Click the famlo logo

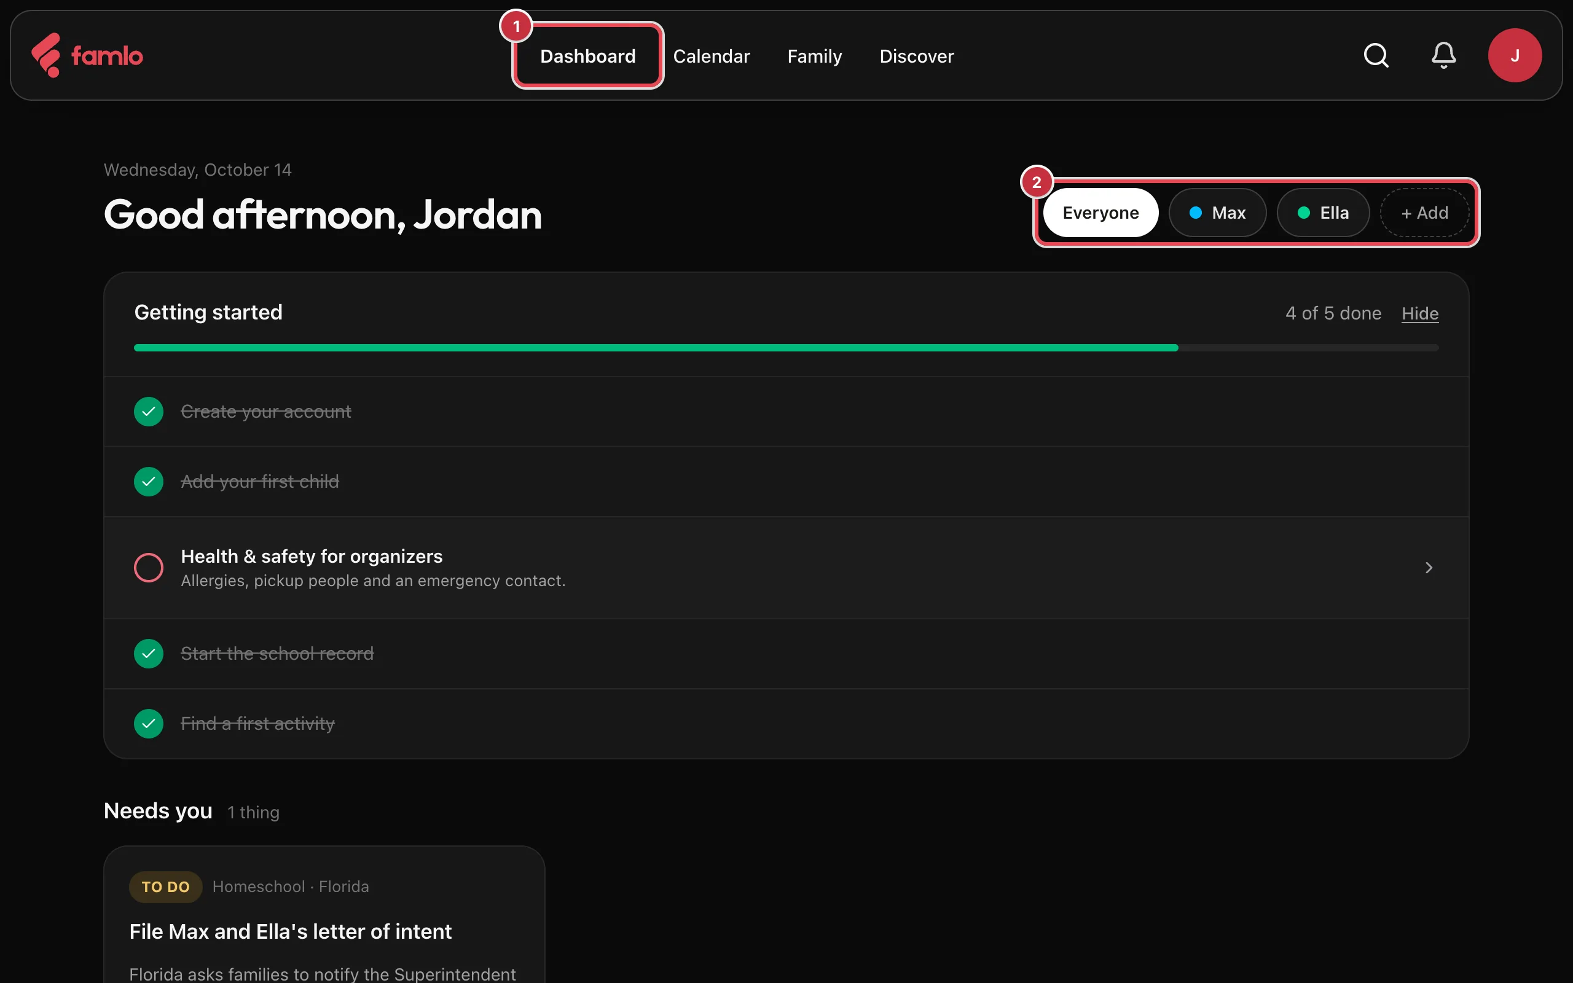87,55
